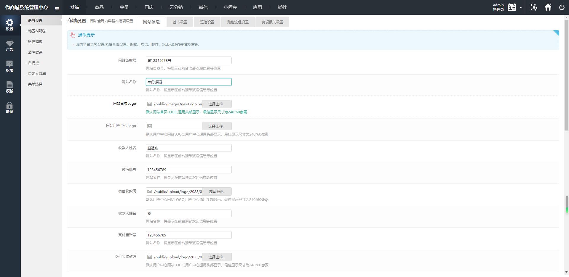Open the 微信 top menu
Image resolution: width=569 pixels, height=277 pixels.
tap(203, 7)
